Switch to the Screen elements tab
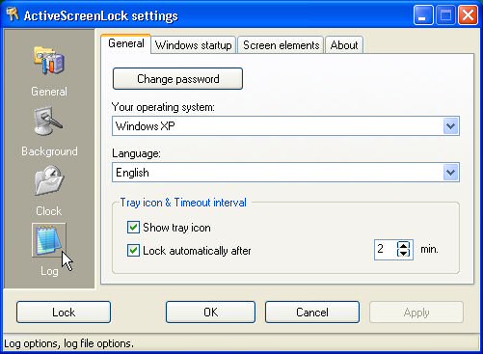 tap(281, 45)
